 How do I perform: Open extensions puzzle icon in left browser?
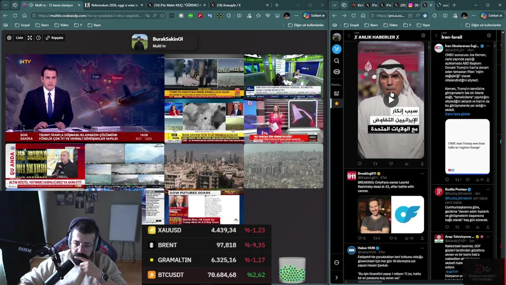coord(228,15)
